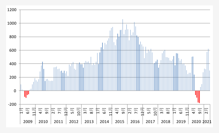Click the 2019 year label
The width and height of the screenshot is (219, 133).
(181, 122)
